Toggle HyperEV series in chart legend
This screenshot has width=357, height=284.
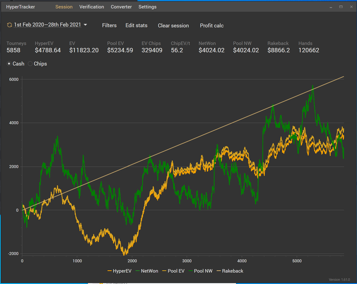[119, 271]
